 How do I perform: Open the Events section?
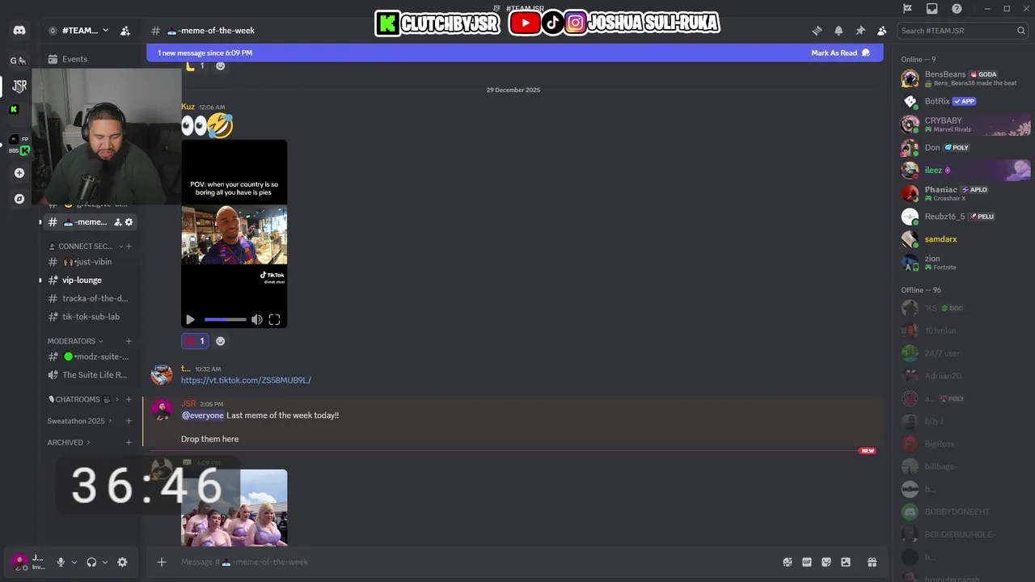coord(89,59)
